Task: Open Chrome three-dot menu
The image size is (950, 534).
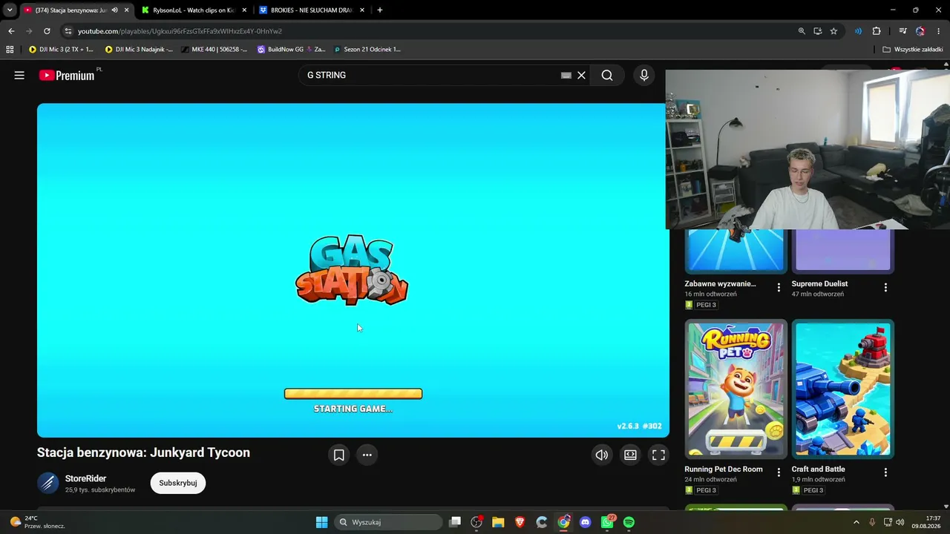Action: (x=939, y=31)
